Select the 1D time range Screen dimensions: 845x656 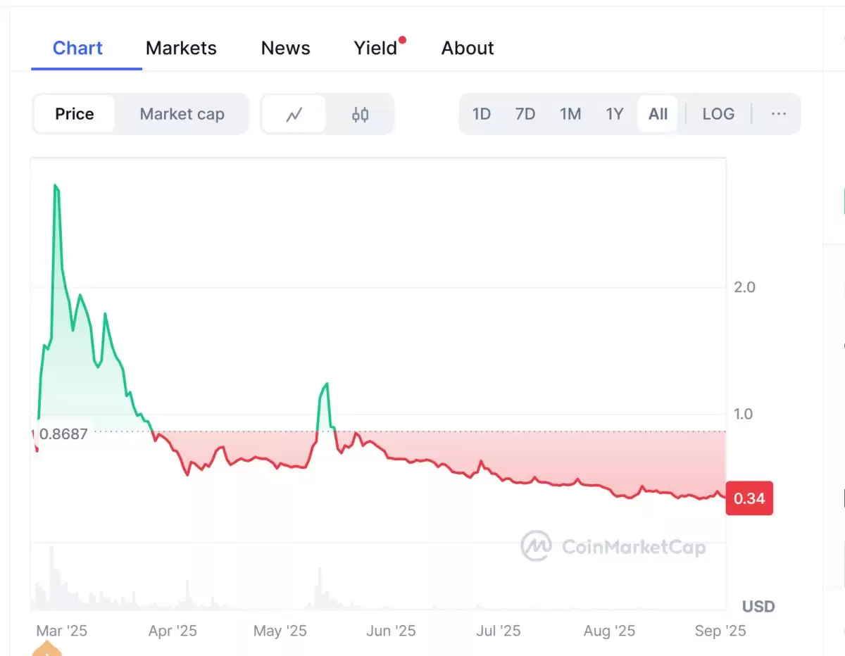482,114
